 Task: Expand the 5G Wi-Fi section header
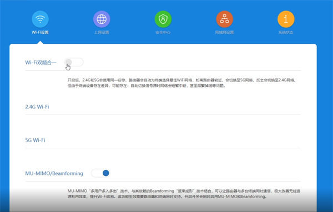click(x=36, y=140)
